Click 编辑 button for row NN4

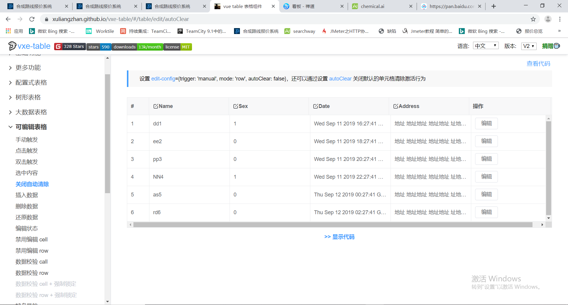(x=486, y=177)
